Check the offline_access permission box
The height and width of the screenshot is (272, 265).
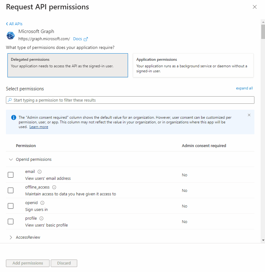(x=11, y=190)
